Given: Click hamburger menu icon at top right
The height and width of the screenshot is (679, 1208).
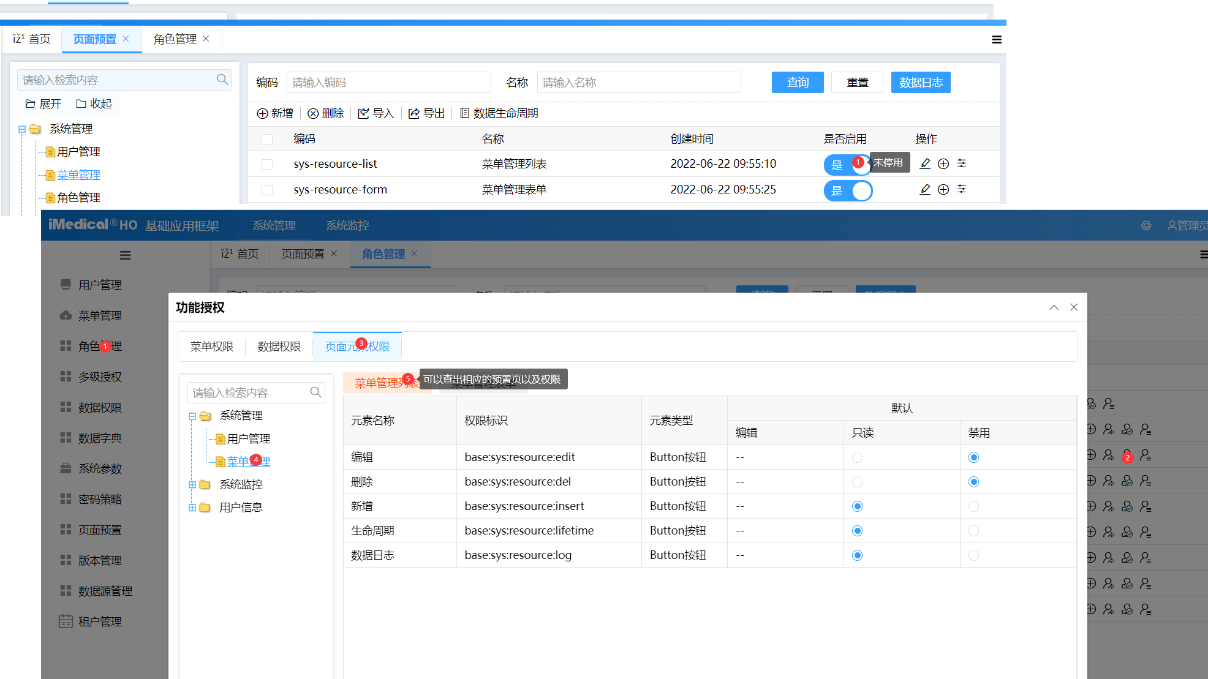Looking at the screenshot, I should (997, 40).
